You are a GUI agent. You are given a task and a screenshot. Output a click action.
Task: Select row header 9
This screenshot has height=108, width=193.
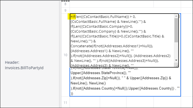click(x=65, y=11)
